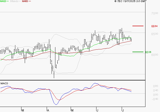Select the 6500 price axis label
Viewport: 160px width, 112px height.
click(155, 34)
